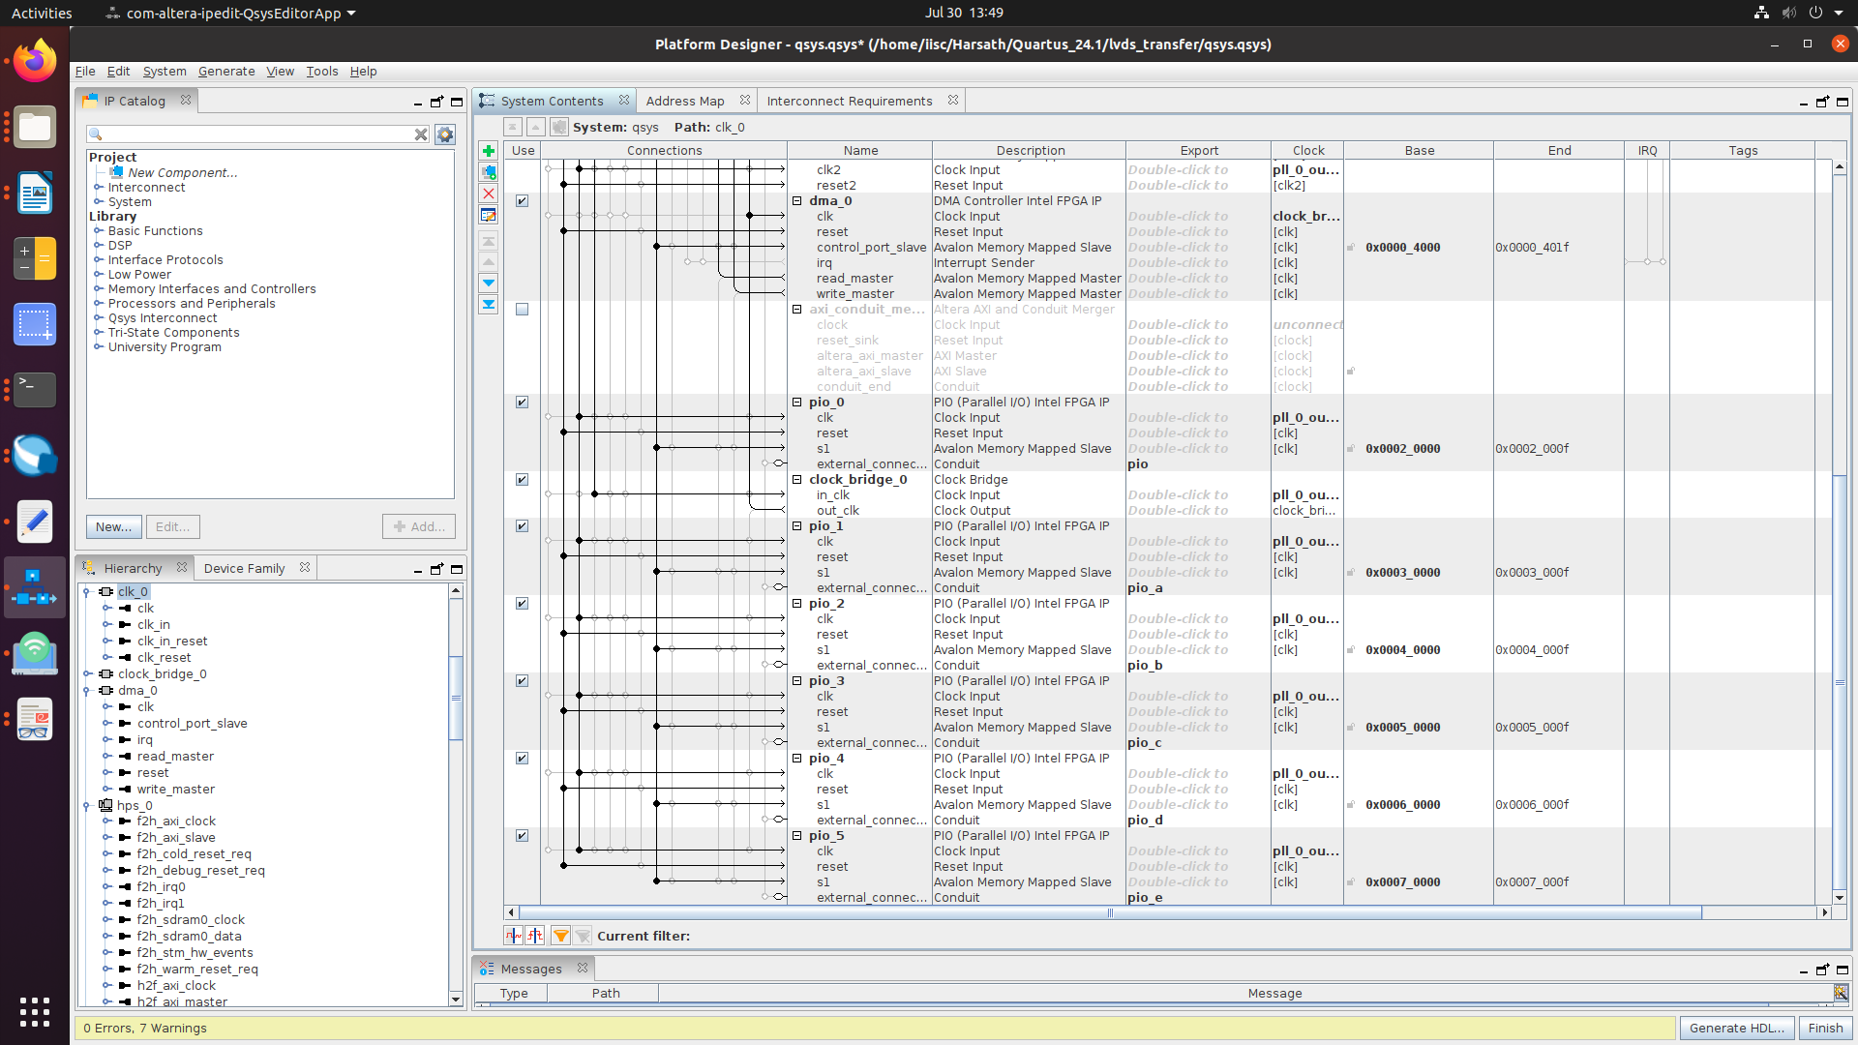This screenshot has height=1045, width=1858.
Task: Click the reset domains display icon
Action: [x=535, y=936]
